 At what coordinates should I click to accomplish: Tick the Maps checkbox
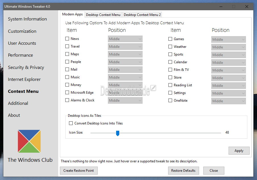[x=67, y=54]
